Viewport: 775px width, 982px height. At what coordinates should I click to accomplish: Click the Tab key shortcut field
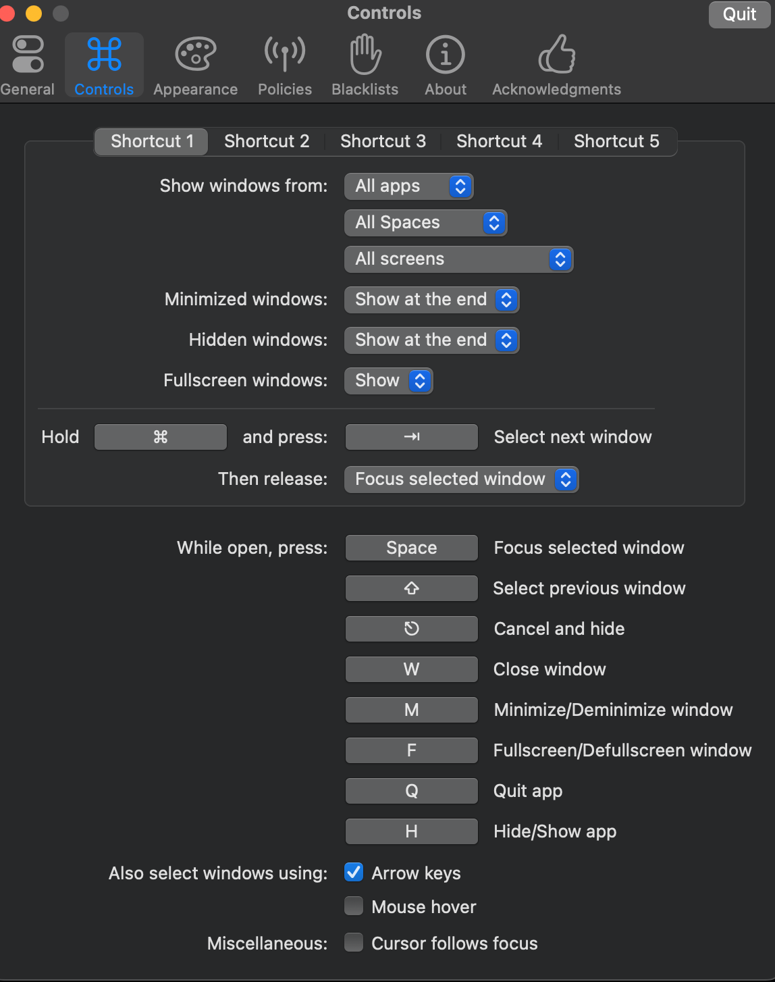pos(411,436)
